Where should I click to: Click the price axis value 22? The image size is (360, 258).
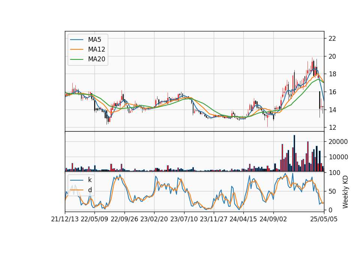[x=332, y=39]
